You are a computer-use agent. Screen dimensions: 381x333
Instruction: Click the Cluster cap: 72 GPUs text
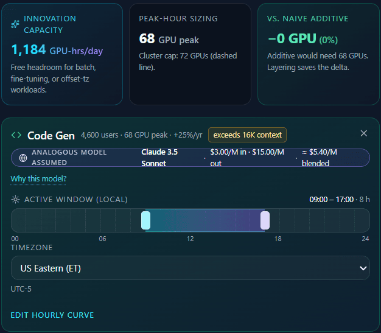click(x=188, y=61)
